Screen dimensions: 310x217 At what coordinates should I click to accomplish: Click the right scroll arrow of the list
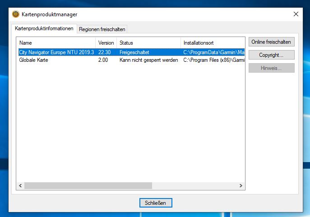[241, 185]
